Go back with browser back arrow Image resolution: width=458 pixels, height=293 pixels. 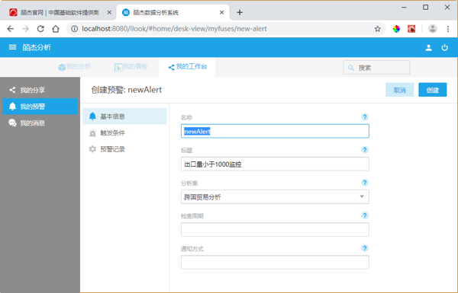11,29
